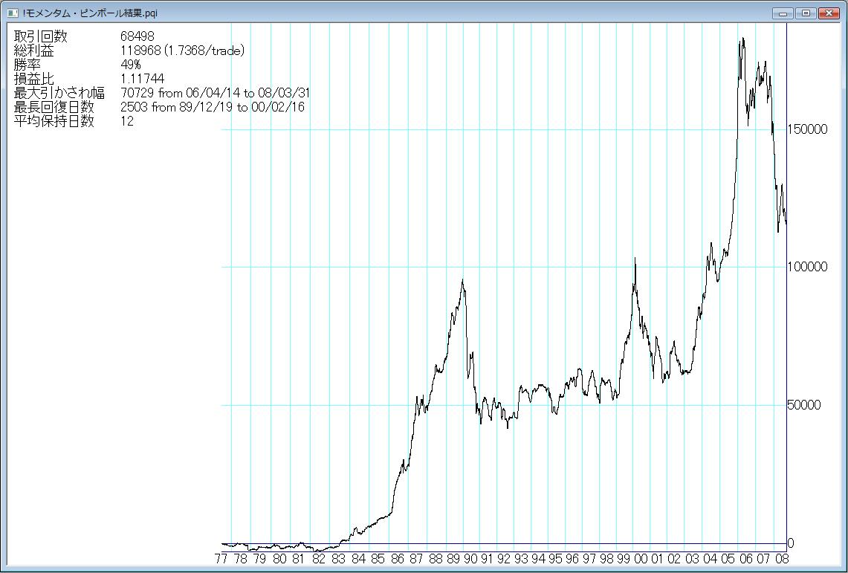
Task: Click the 0 label on the y-axis
Action: [x=791, y=543]
